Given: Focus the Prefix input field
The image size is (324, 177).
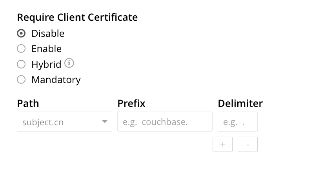Looking at the screenshot, I should pyautogui.click(x=165, y=122).
